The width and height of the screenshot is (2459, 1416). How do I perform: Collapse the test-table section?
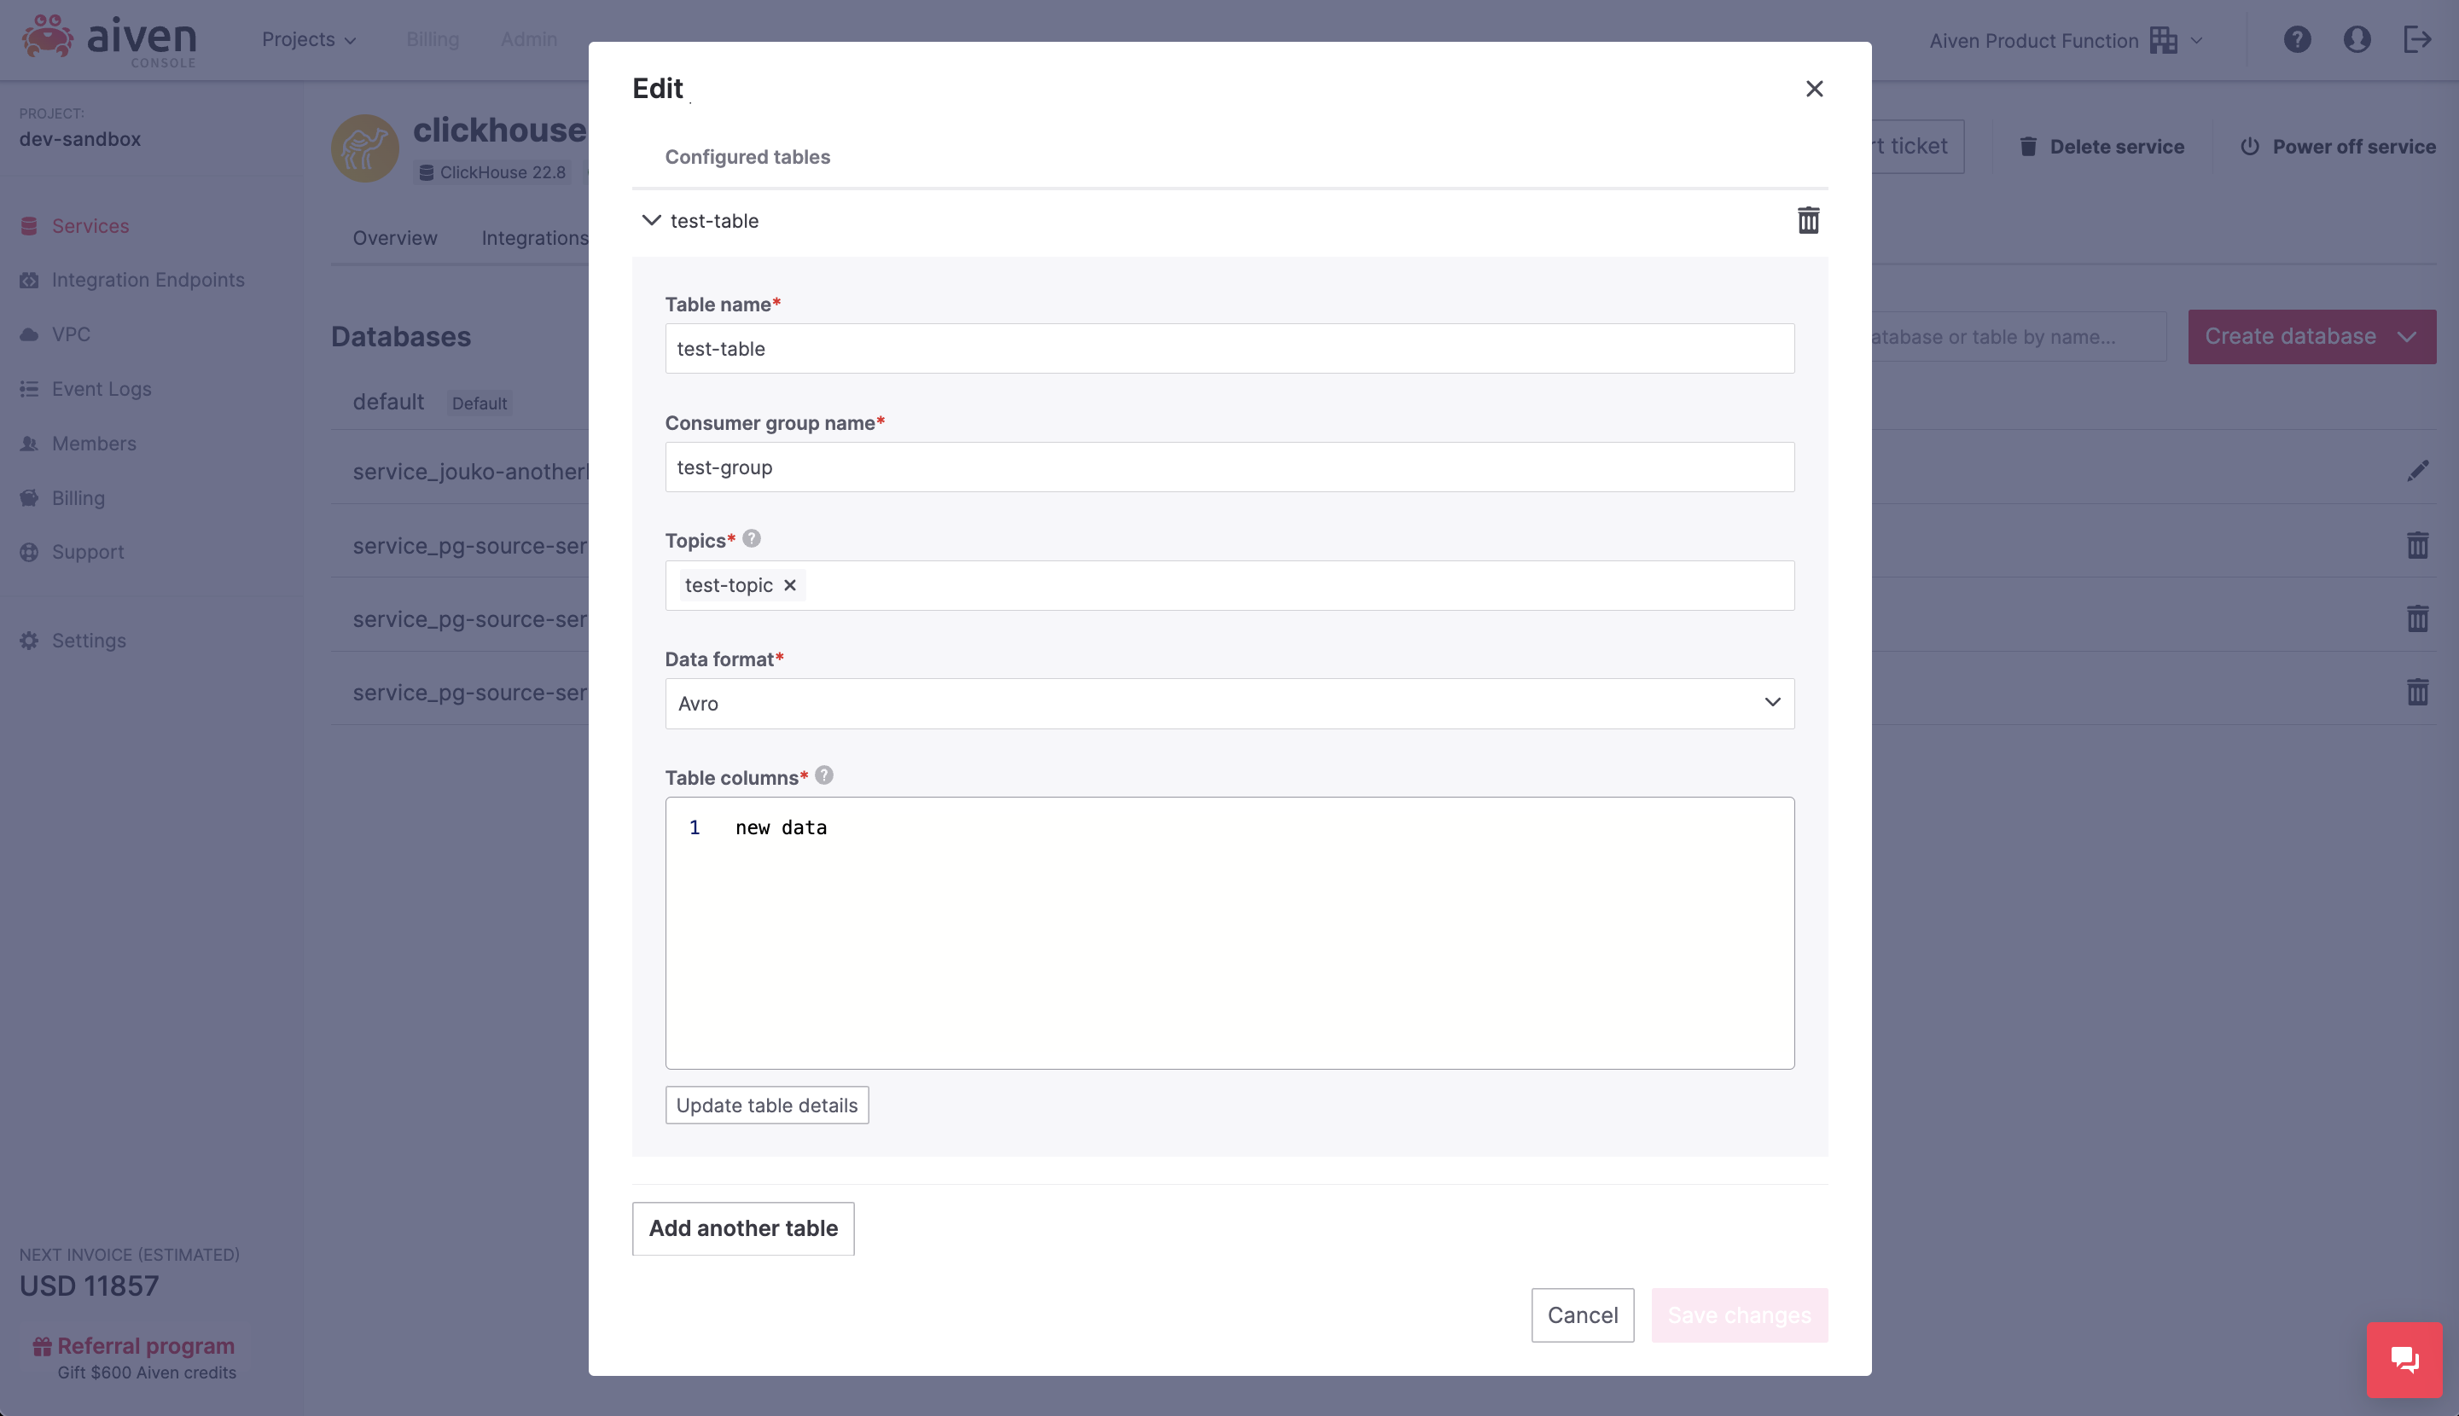[x=651, y=221]
